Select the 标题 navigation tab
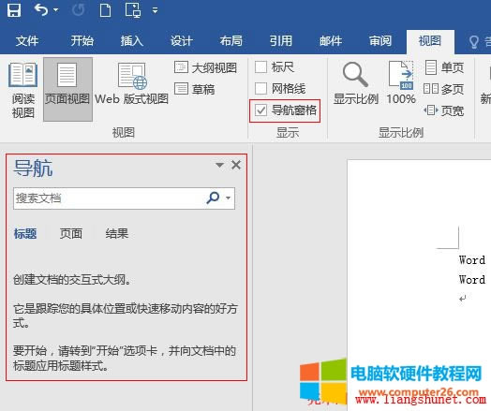 point(25,234)
